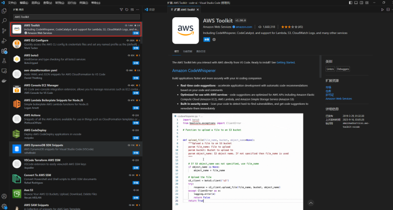This screenshot has height=210, width=393.
Task: Select Convert To AWS SSM entry
Action: (x=75, y=179)
